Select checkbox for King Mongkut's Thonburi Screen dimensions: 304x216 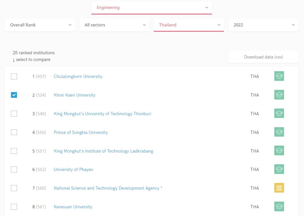pos(14,114)
